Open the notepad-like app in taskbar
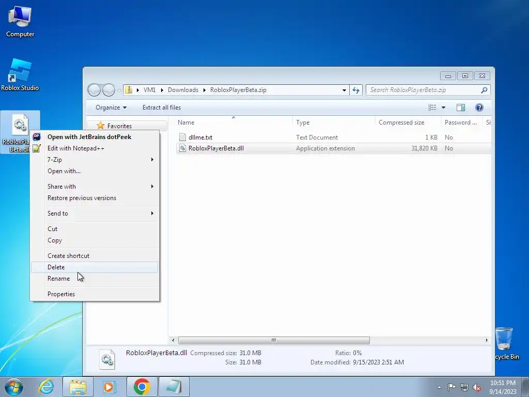 pyautogui.click(x=174, y=387)
